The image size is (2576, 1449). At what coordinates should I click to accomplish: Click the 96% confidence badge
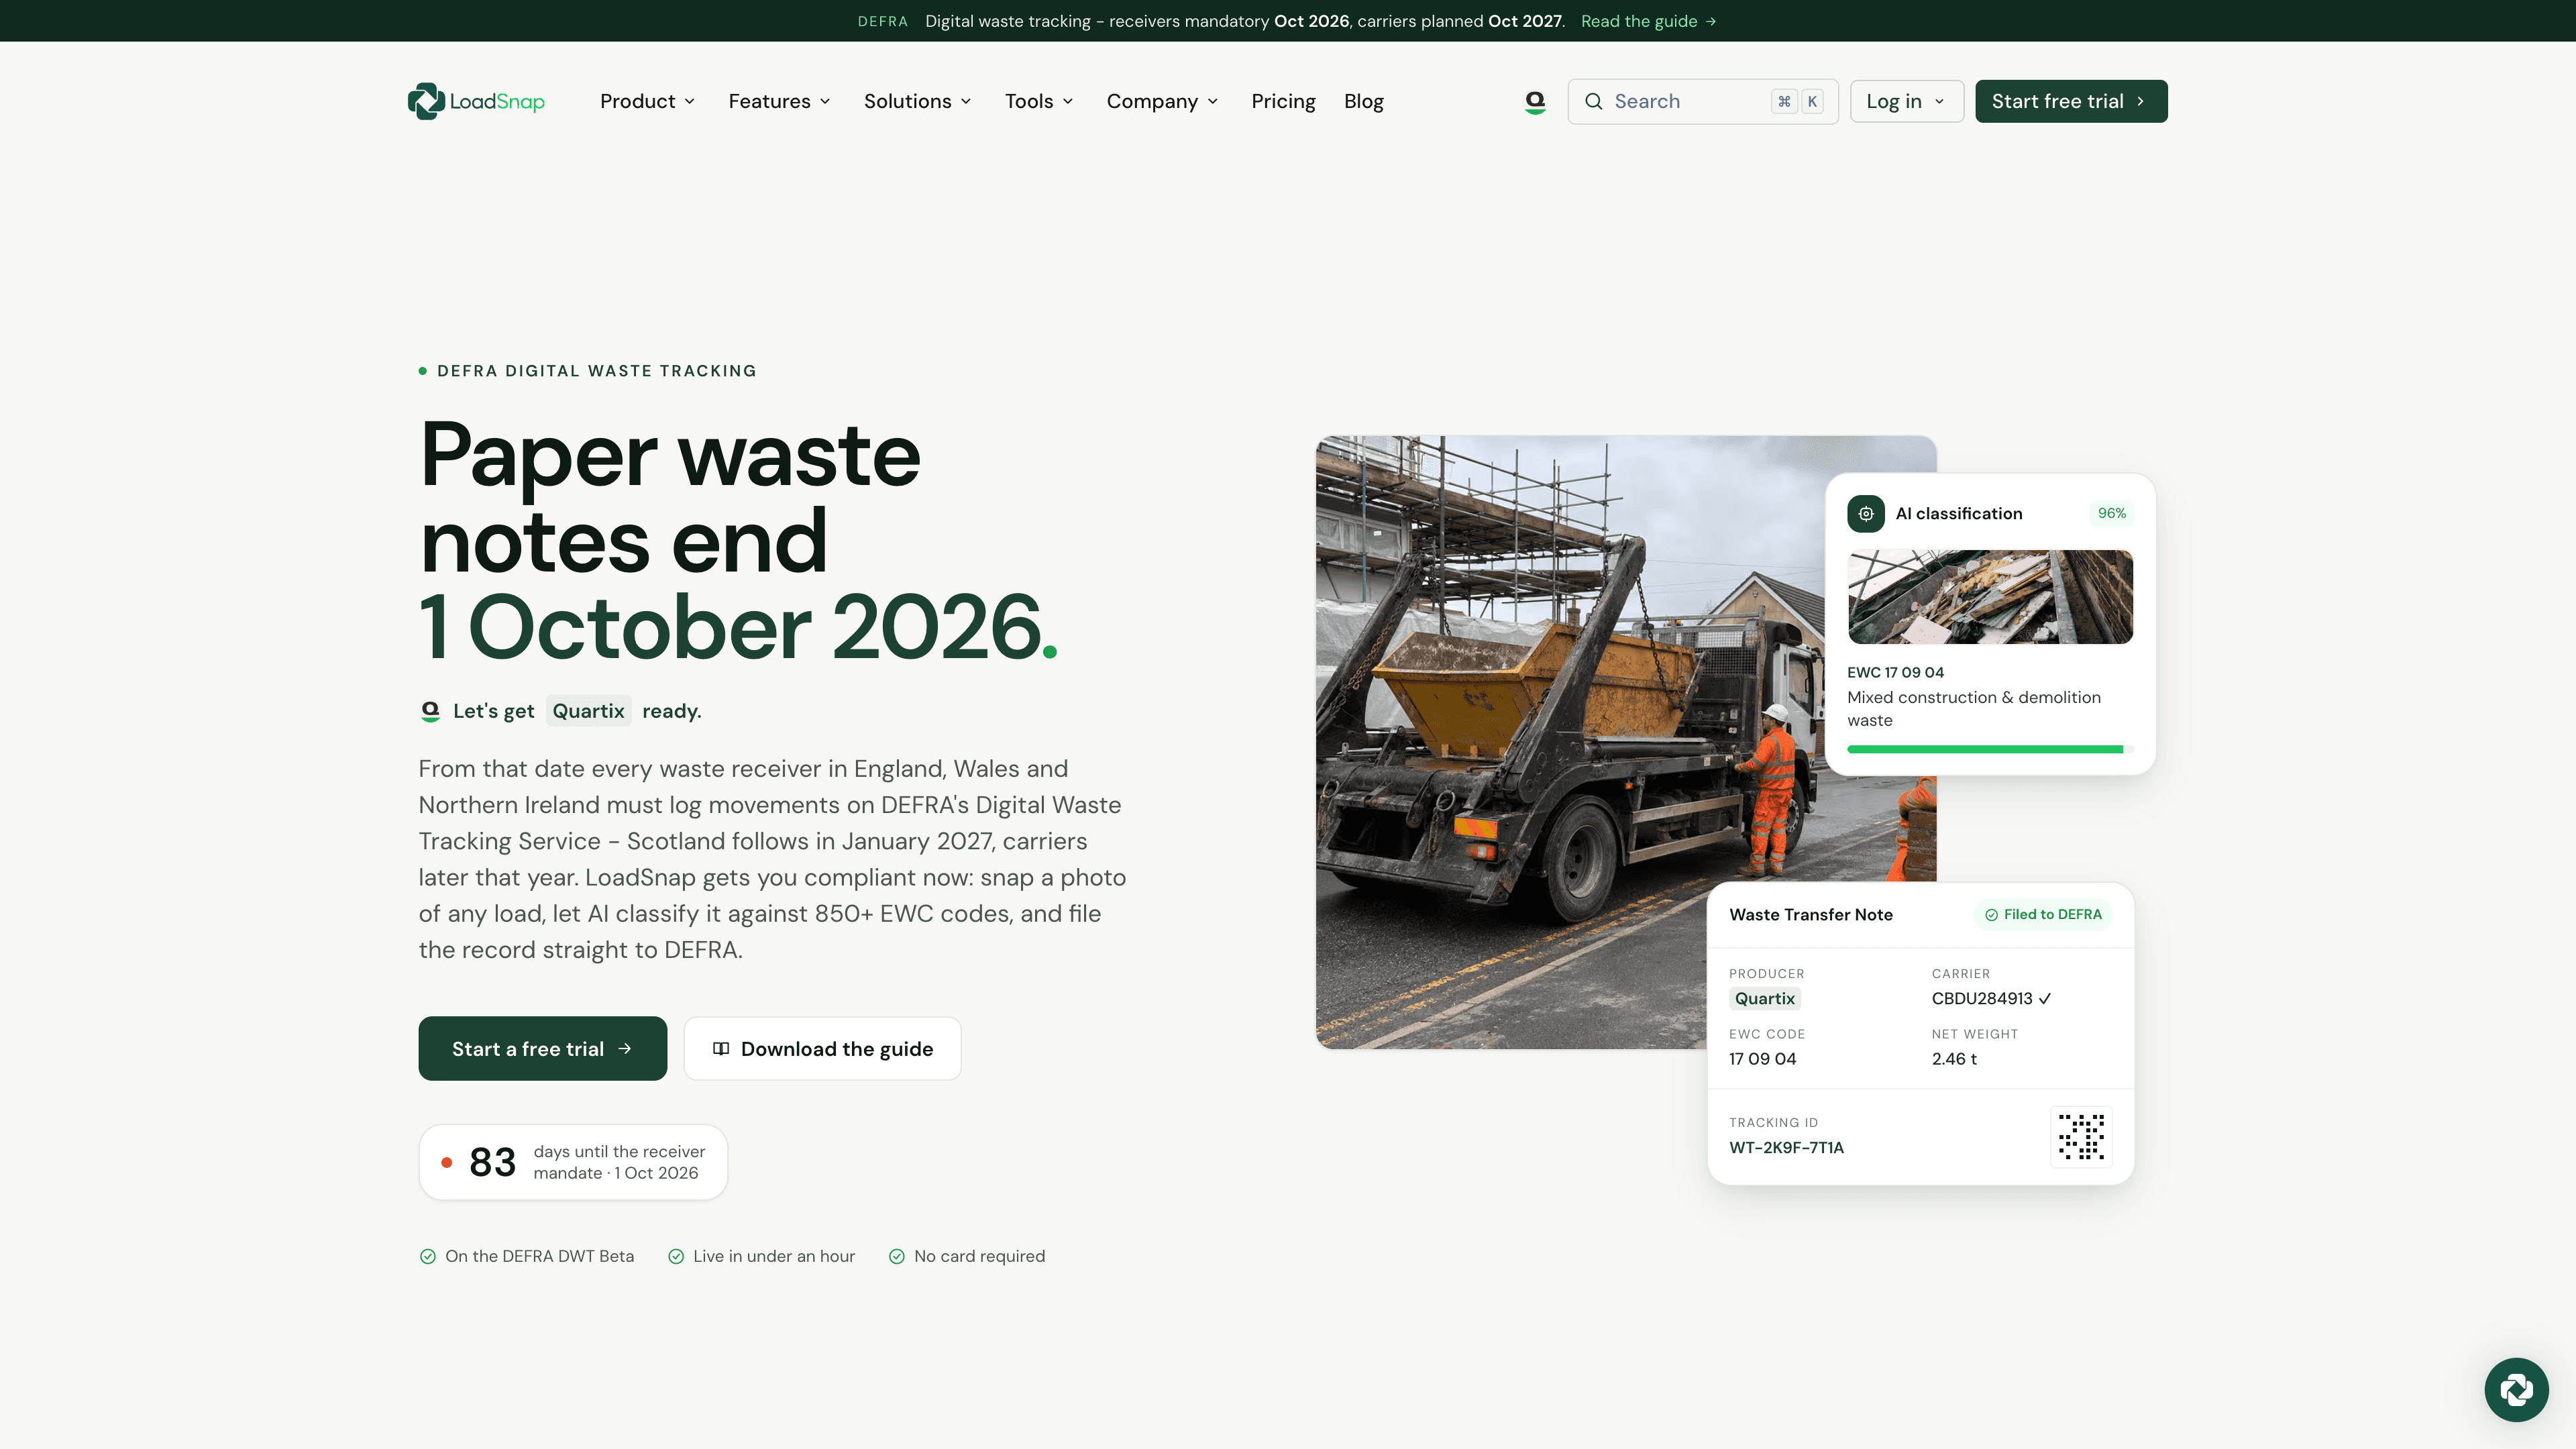click(x=2111, y=513)
